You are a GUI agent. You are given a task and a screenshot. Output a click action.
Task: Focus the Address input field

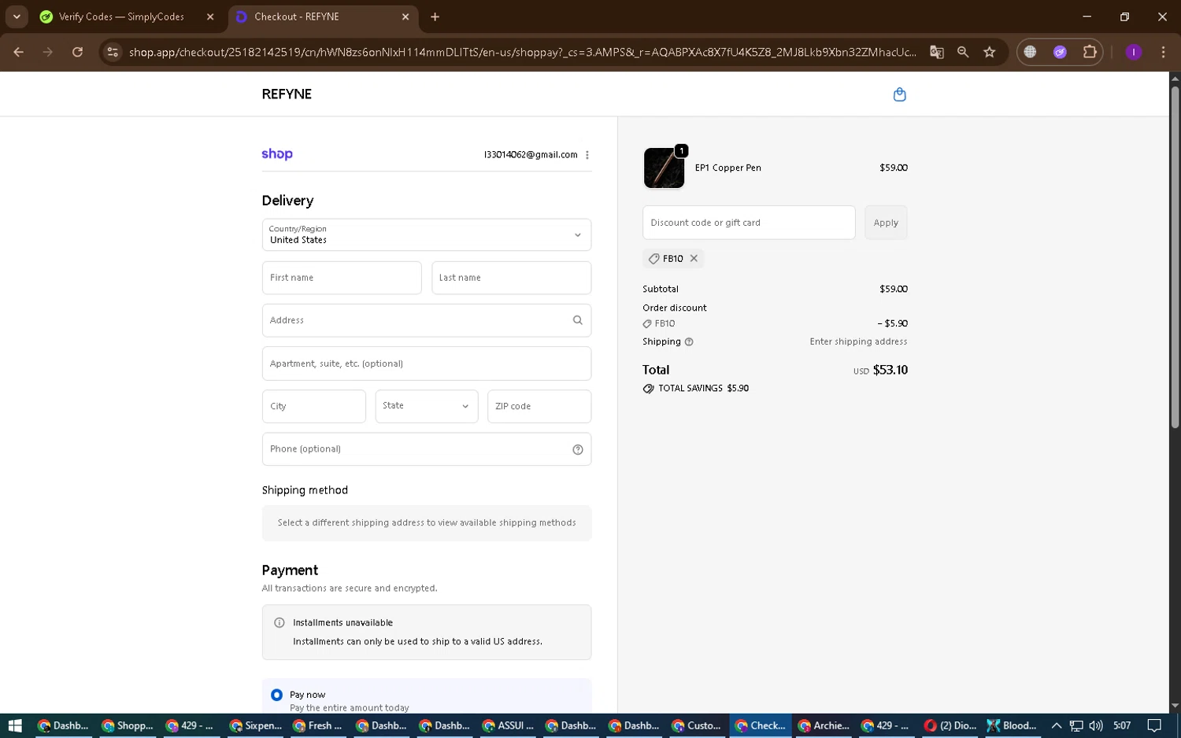click(427, 320)
